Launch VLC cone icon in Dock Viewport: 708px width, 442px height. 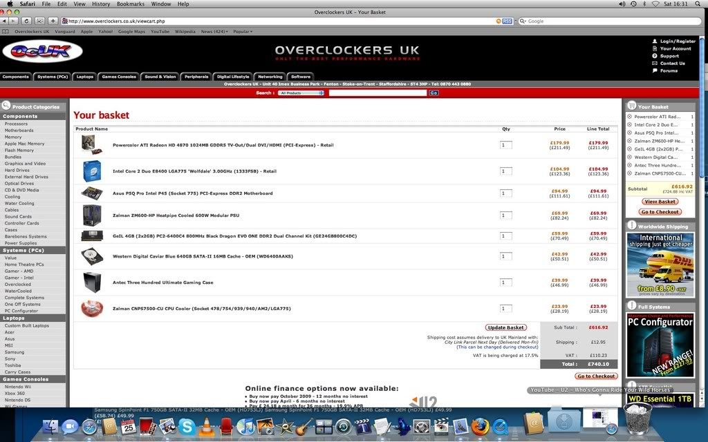click(206, 427)
